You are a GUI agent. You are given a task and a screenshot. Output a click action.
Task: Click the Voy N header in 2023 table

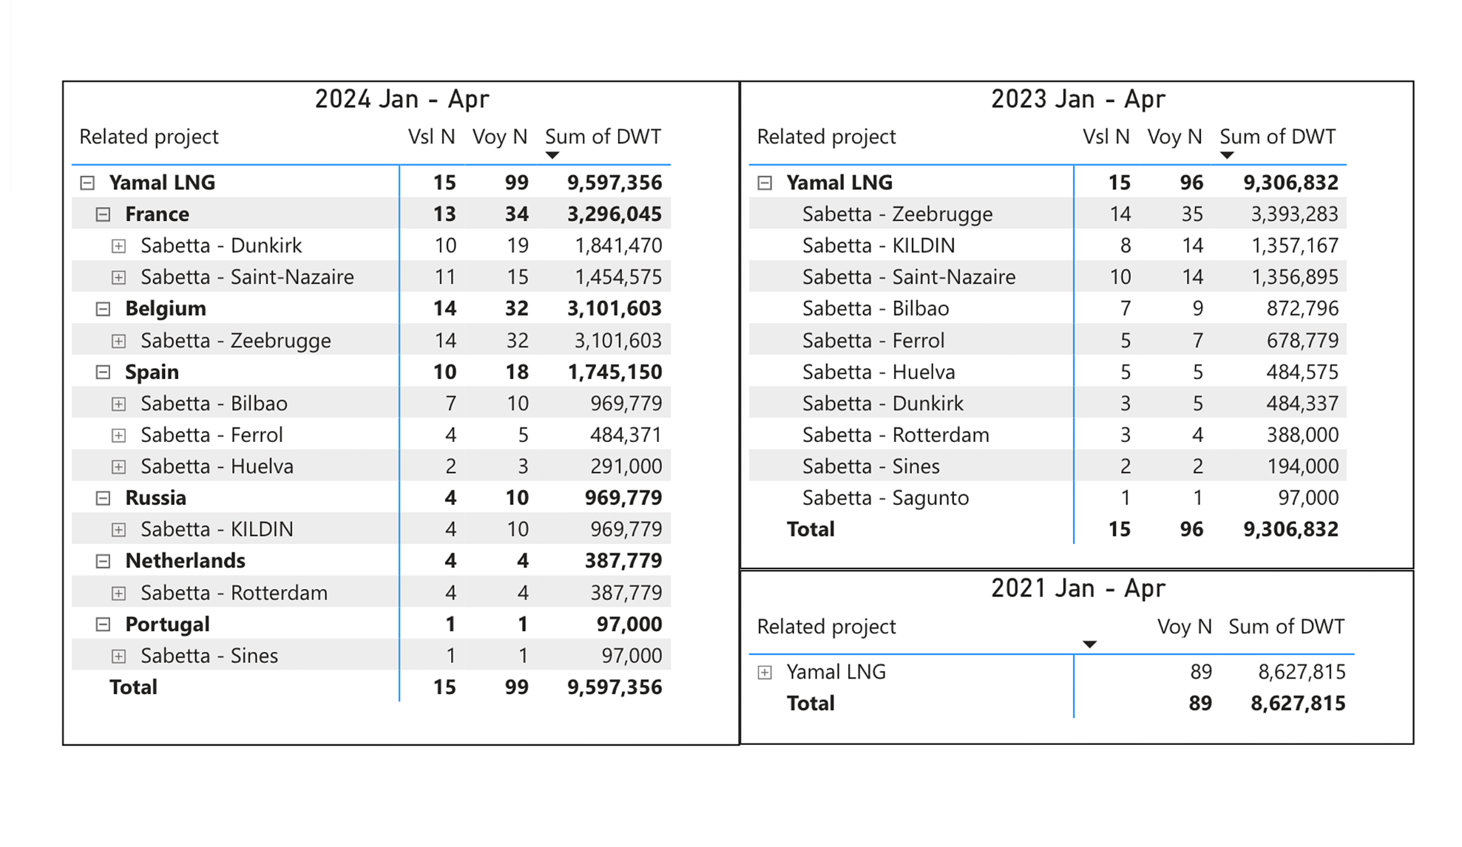click(x=1174, y=136)
